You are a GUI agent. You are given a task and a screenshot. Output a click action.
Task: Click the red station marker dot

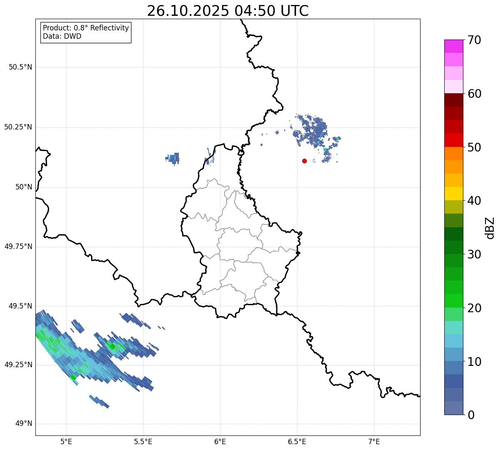click(x=304, y=161)
